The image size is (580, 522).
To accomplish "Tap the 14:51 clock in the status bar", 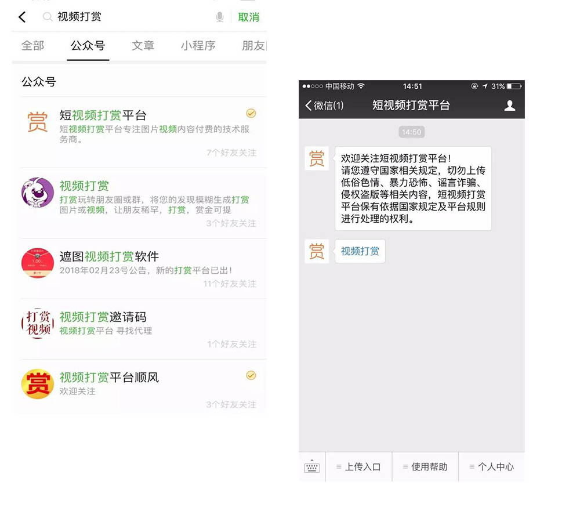I will click(412, 86).
